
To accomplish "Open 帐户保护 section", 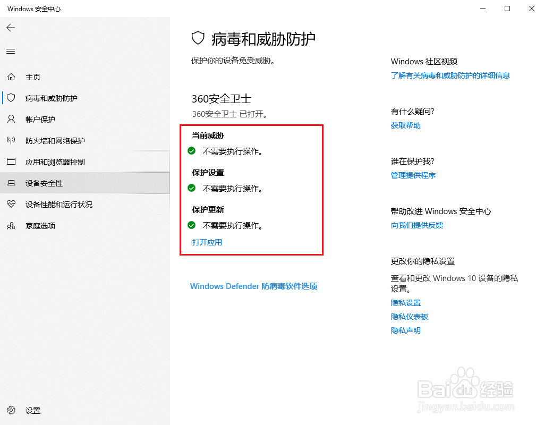I will 85,120.
